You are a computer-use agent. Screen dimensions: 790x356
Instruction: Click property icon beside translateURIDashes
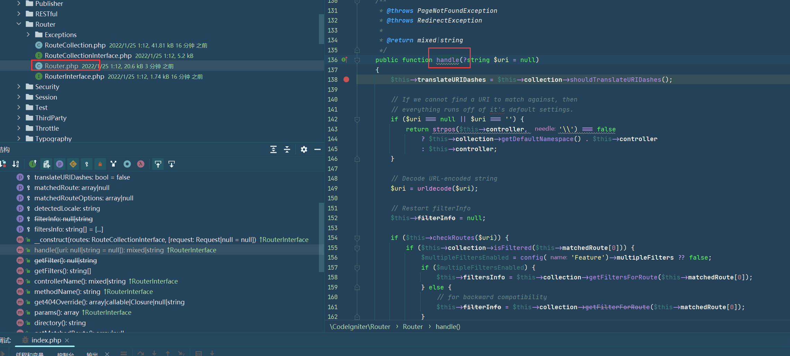coord(20,177)
